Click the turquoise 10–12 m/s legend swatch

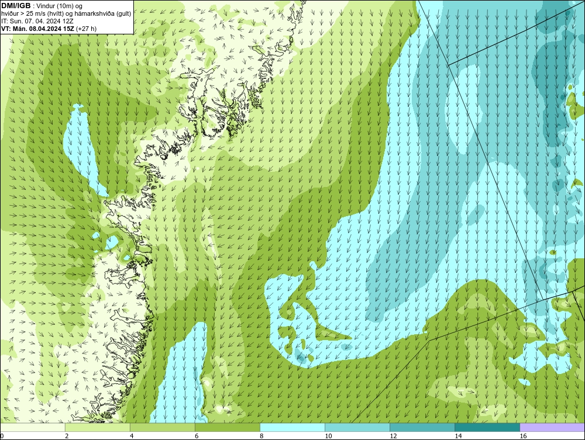tap(357, 427)
